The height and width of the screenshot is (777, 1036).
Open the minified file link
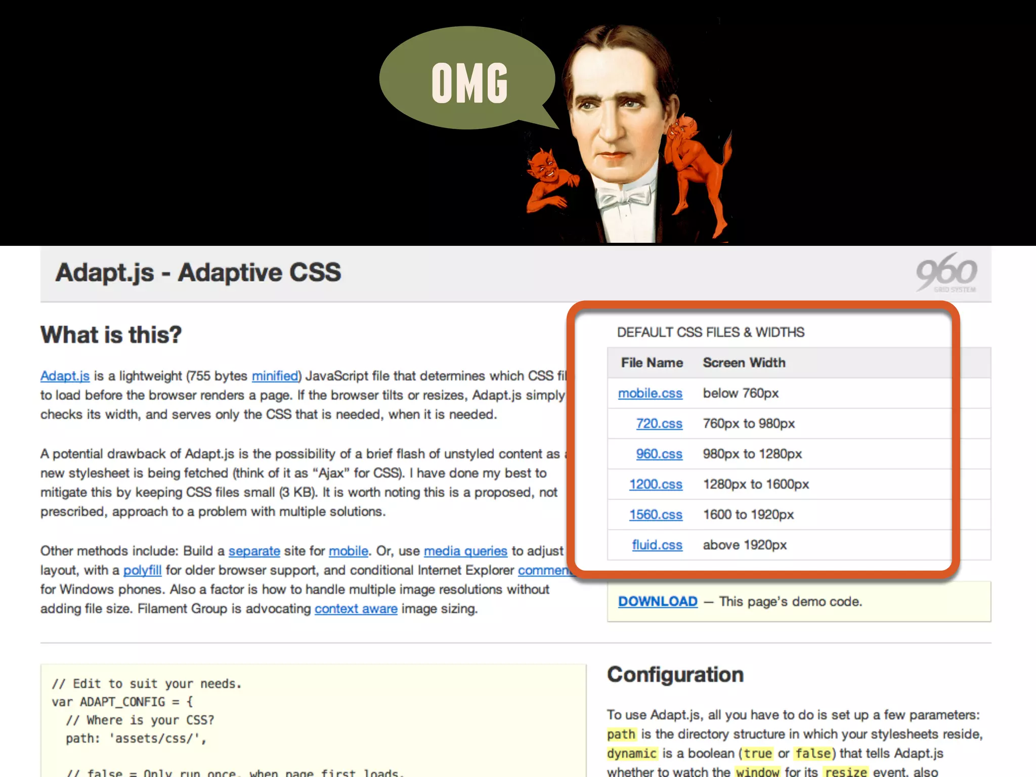click(x=275, y=376)
